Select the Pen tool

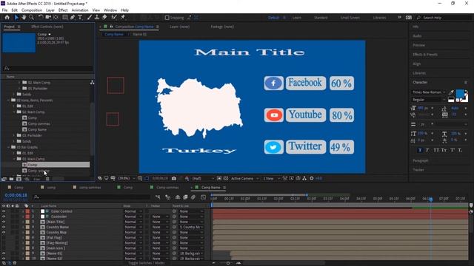tap(73, 18)
